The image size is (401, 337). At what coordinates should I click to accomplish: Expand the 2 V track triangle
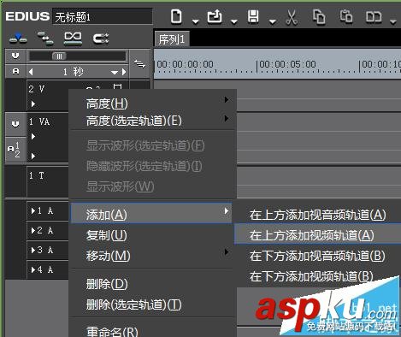[33, 104]
